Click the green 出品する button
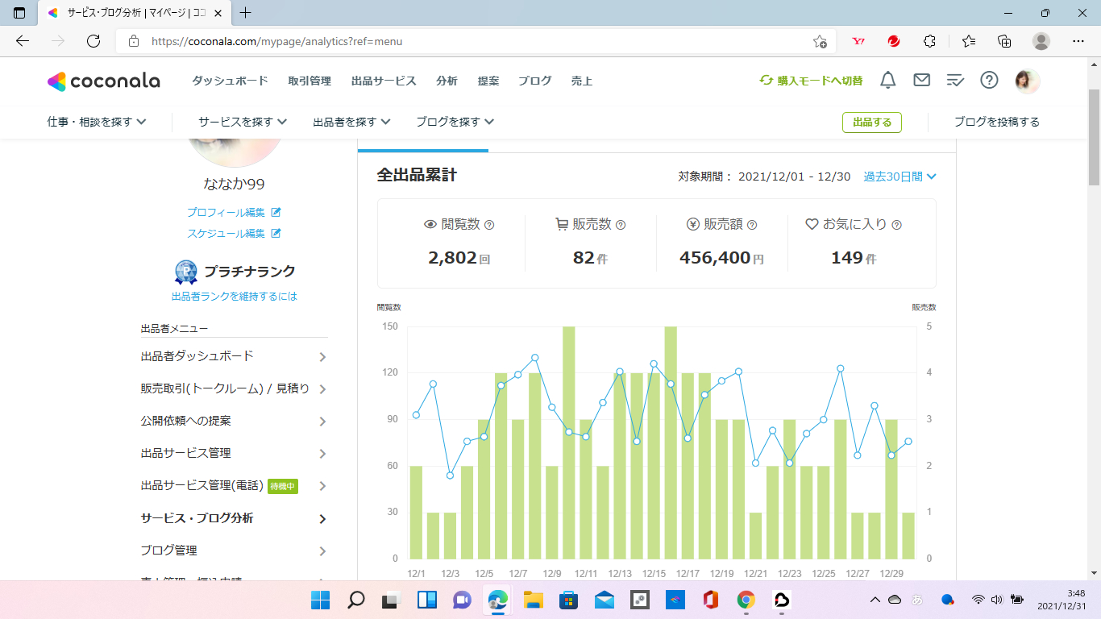This screenshot has height=619, width=1101. click(x=871, y=123)
